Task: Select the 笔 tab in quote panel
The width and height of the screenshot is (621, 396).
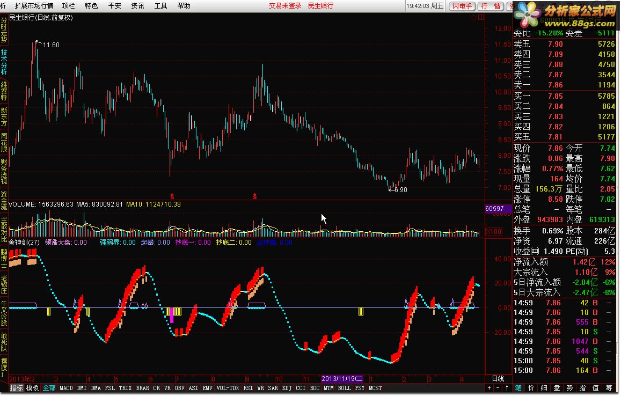Action: pyautogui.click(x=518, y=388)
